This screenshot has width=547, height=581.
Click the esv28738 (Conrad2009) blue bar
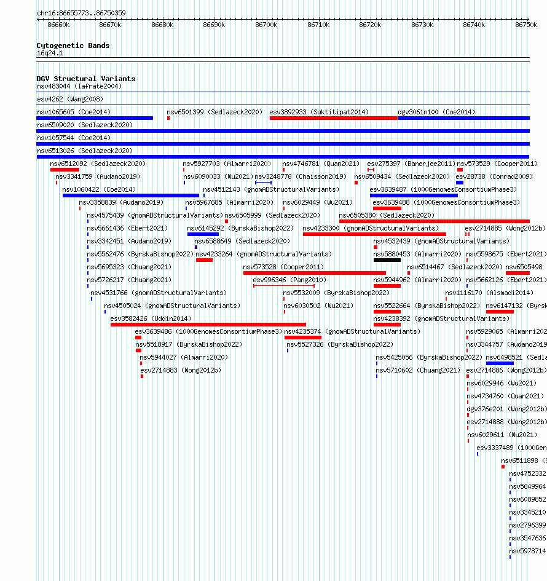[x=460, y=183]
